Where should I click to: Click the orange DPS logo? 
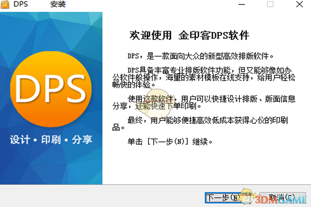(51, 89)
